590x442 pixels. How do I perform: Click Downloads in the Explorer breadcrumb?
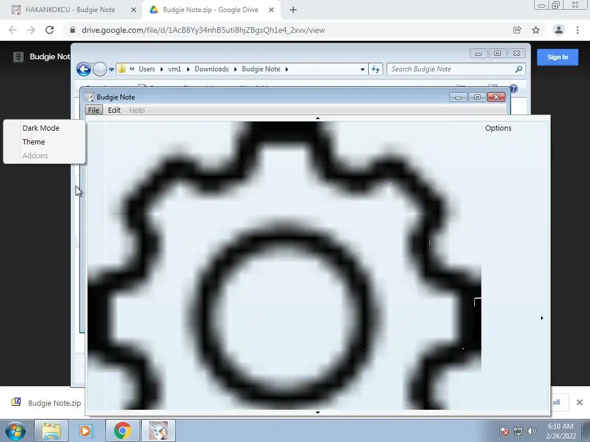click(x=211, y=69)
